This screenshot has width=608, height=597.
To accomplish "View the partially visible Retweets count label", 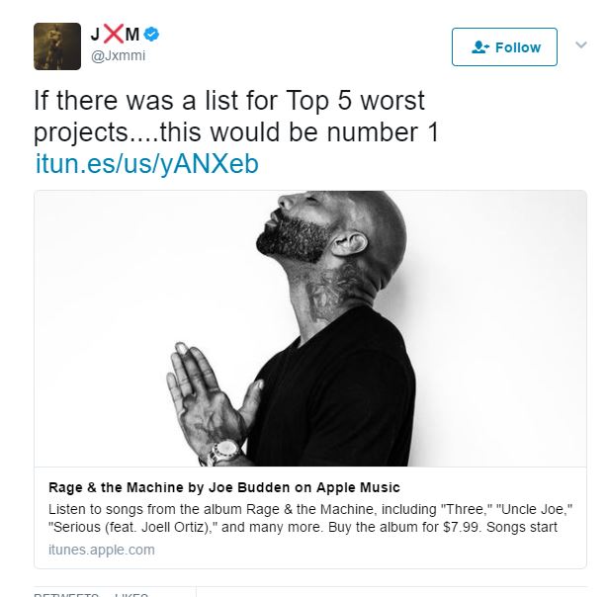I will point(65,594).
